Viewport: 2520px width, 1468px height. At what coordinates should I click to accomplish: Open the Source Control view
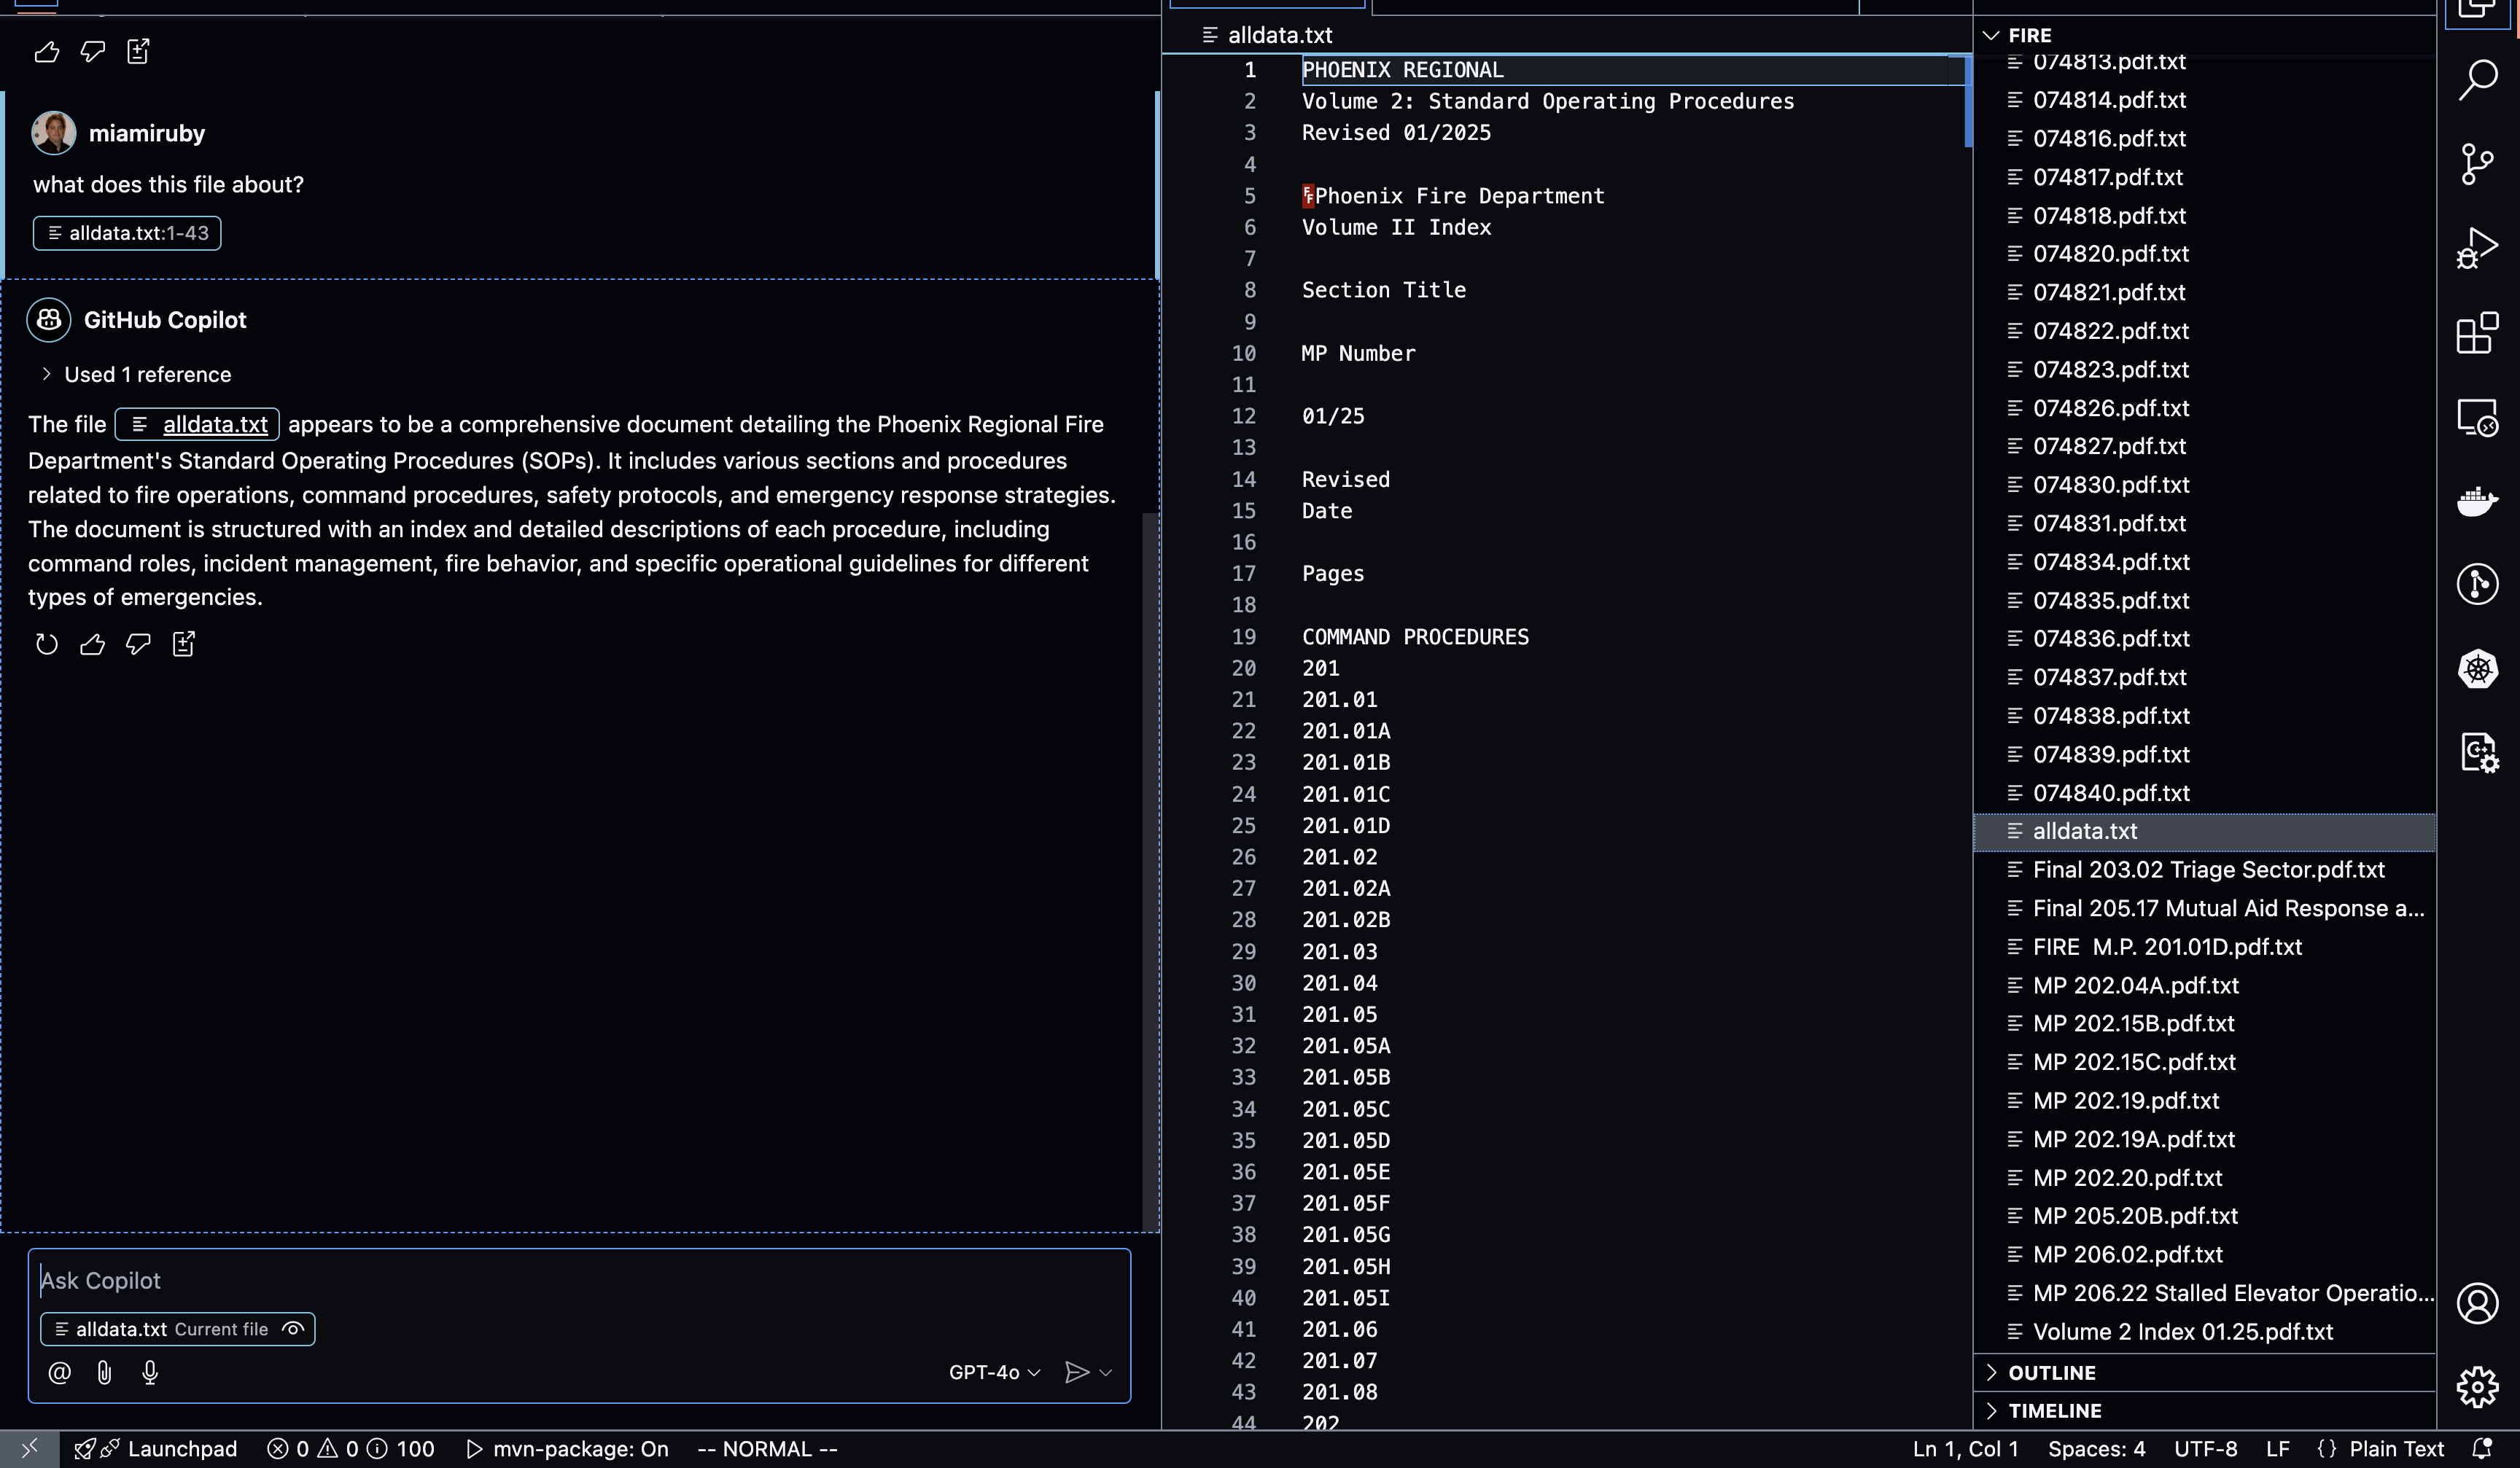coord(2477,164)
